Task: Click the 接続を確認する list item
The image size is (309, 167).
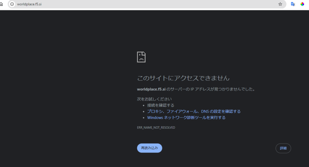Action: (161, 105)
